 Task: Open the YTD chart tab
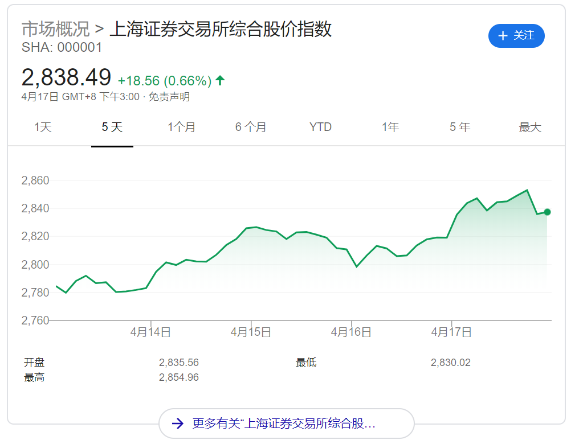pos(320,127)
